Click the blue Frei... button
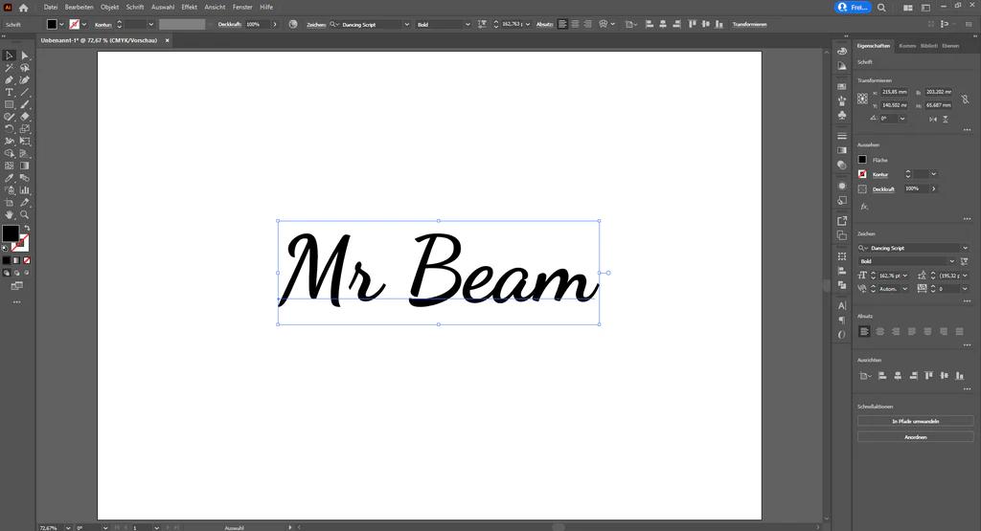The height and width of the screenshot is (531, 981). [x=854, y=8]
